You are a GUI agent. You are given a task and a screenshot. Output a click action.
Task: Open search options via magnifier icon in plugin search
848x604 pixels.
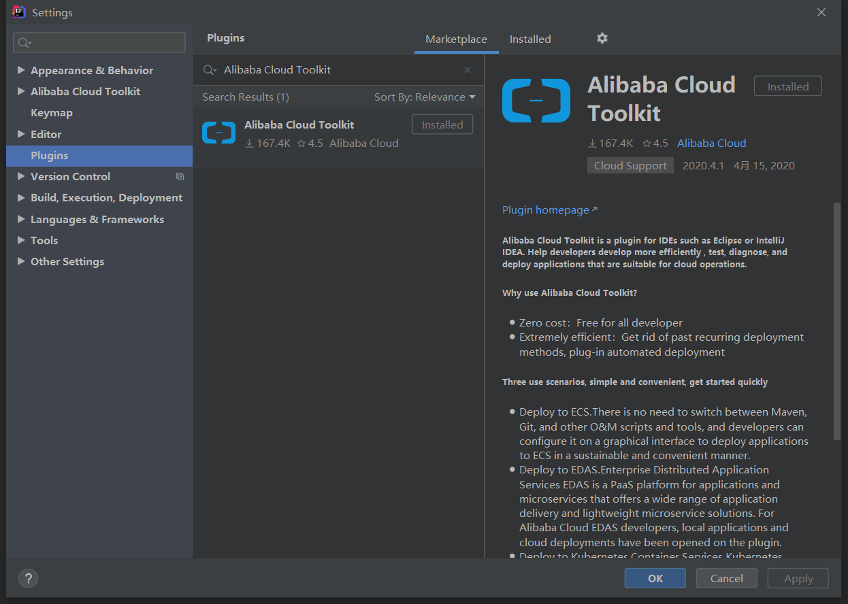click(x=210, y=70)
